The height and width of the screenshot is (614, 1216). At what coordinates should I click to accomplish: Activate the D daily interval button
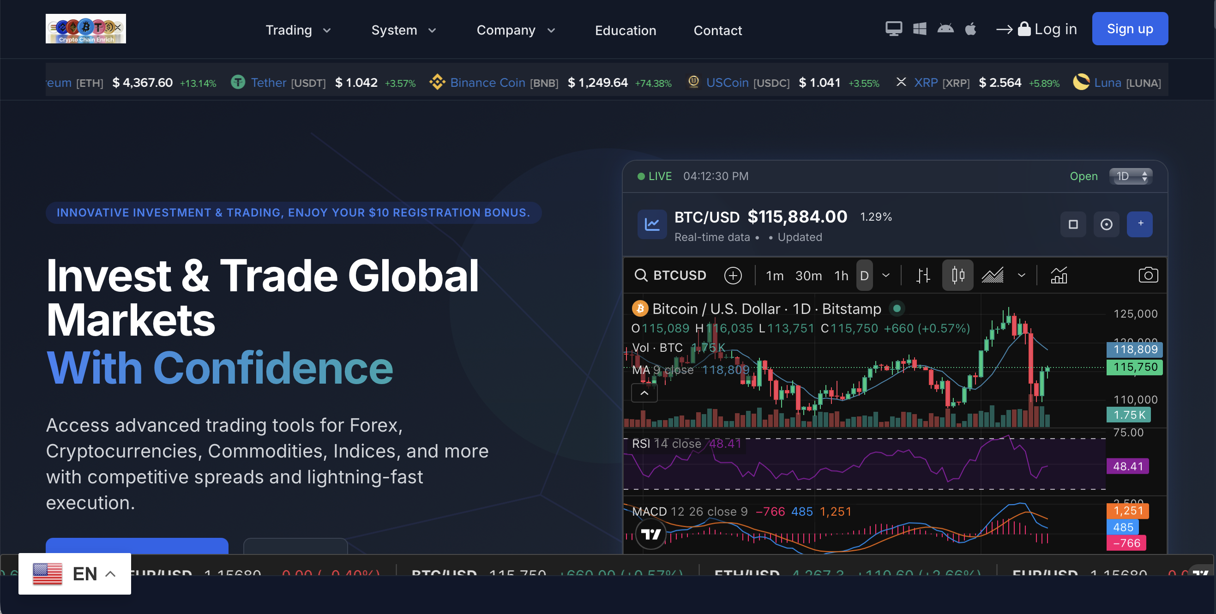864,276
